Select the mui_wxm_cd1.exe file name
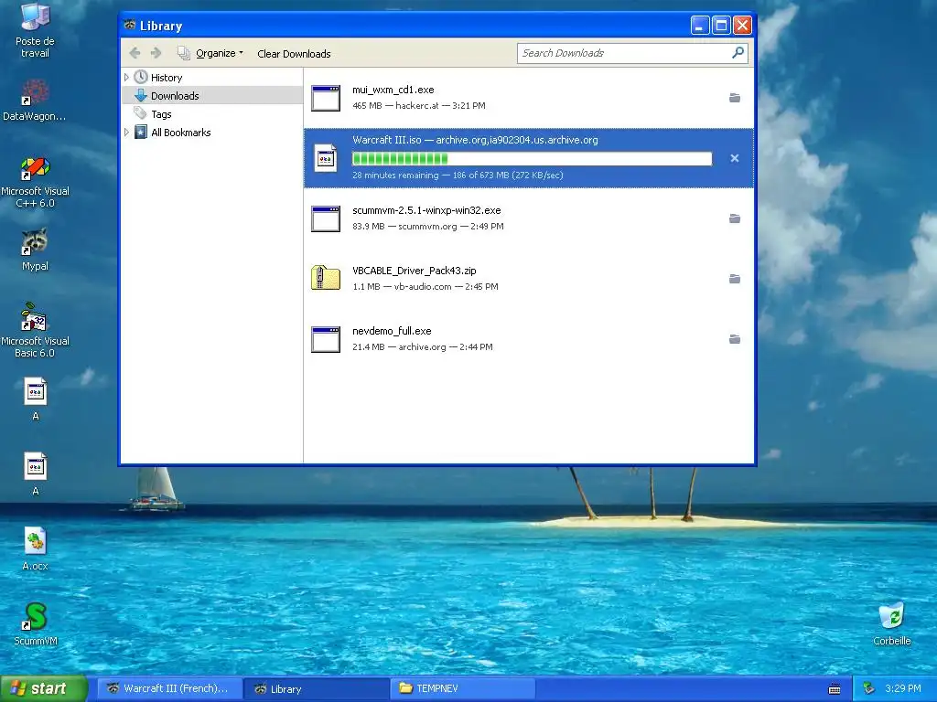Viewport: 937px width, 702px height. (x=393, y=90)
